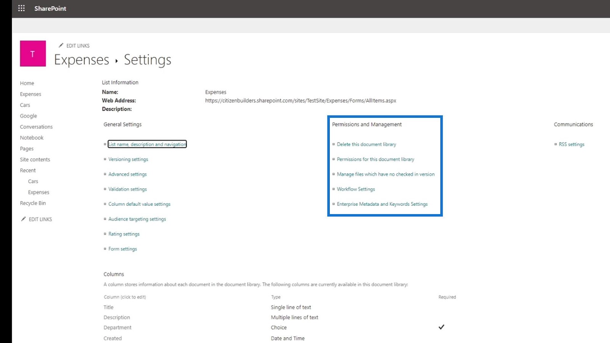Open Conversations in left navigation
The image size is (610, 343).
tap(36, 127)
